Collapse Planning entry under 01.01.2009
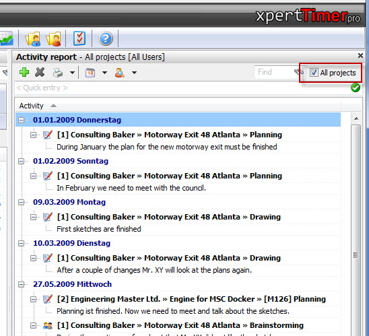369x336 pixels. click(34, 135)
